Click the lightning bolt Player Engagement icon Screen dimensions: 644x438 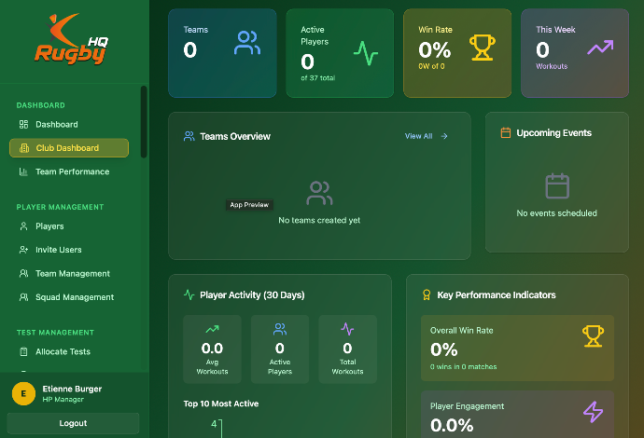point(593,412)
